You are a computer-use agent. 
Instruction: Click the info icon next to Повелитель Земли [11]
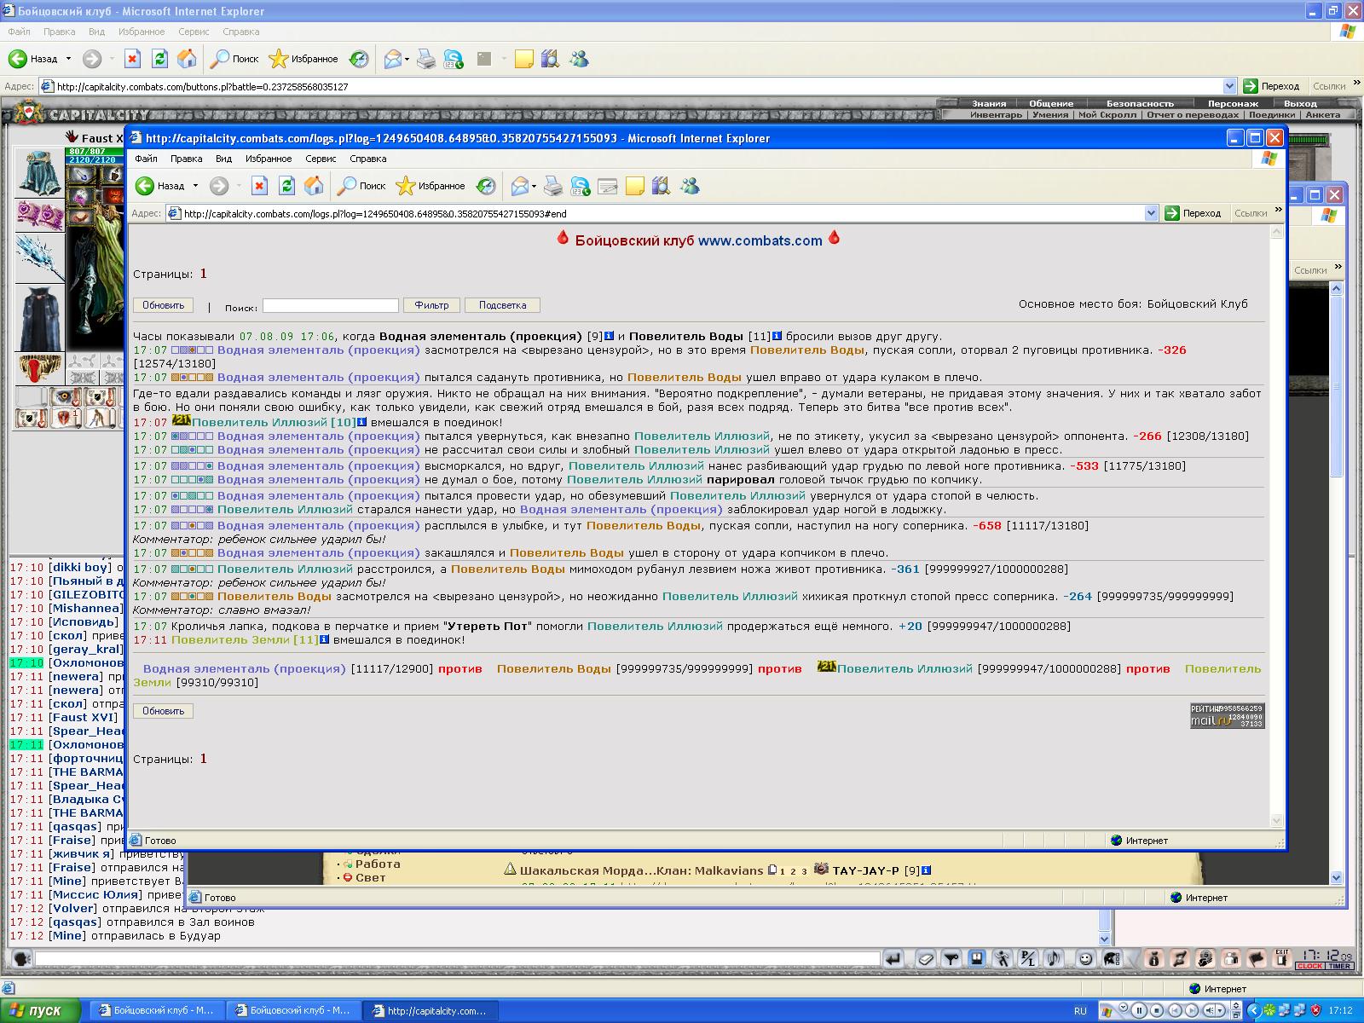[x=325, y=639]
